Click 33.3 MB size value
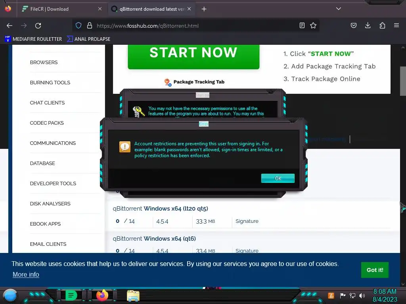 [205, 221]
